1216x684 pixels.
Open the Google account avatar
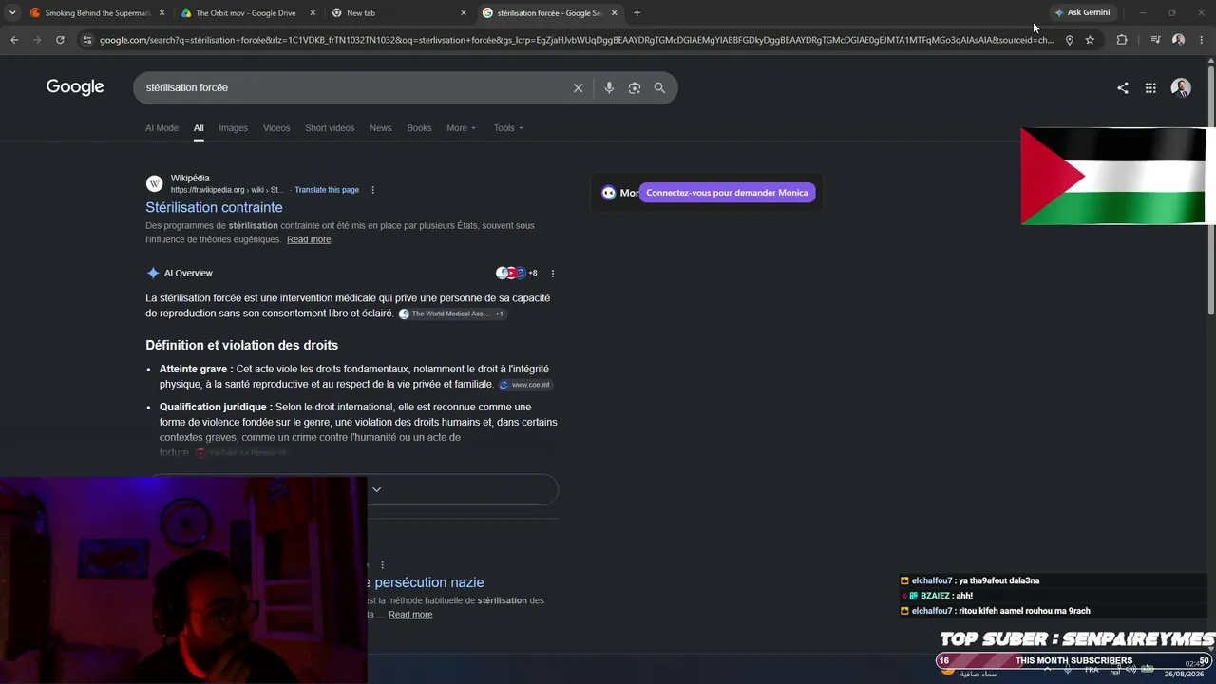pos(1181,87)
